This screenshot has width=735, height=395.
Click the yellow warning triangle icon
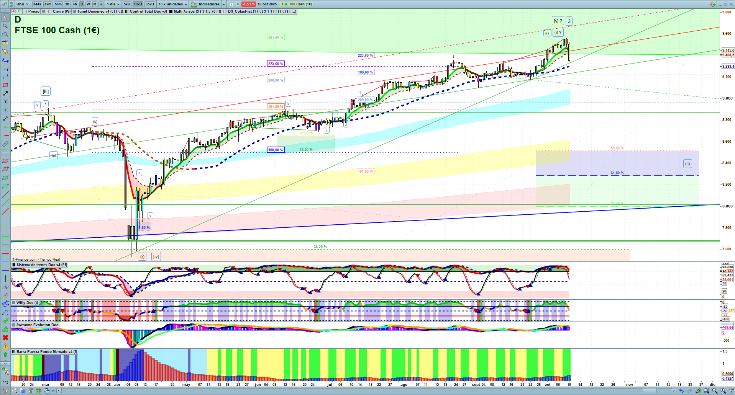pos(5,346)
